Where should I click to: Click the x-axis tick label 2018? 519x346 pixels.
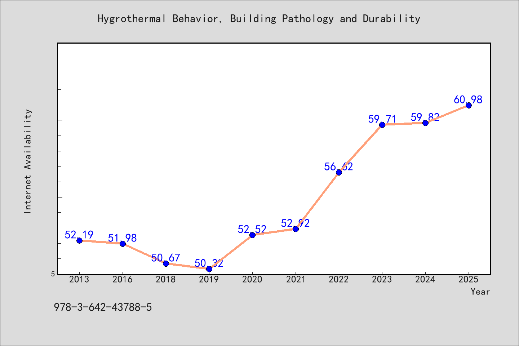tap(166, 279)
